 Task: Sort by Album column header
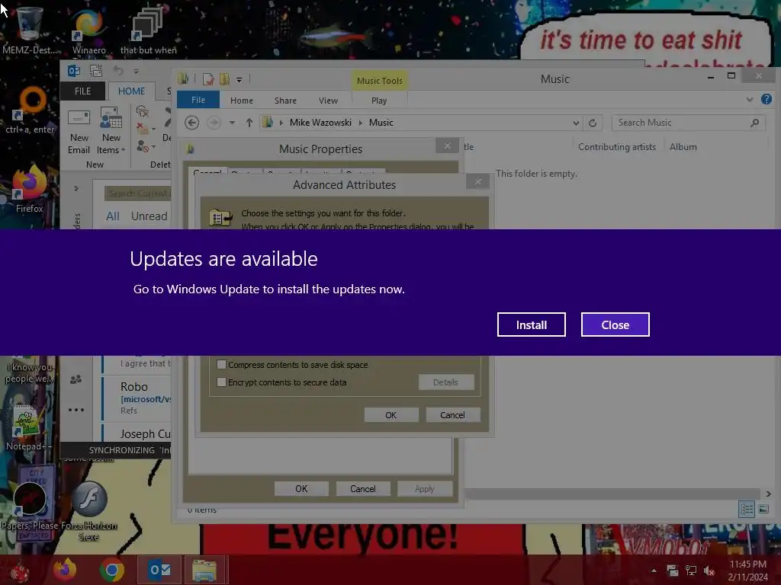[x=683, y=147]
